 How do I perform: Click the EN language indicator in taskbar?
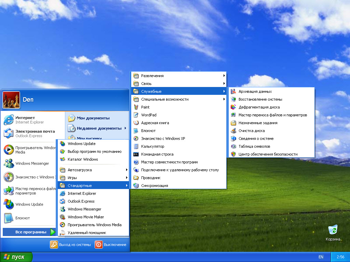pos(321,257)
